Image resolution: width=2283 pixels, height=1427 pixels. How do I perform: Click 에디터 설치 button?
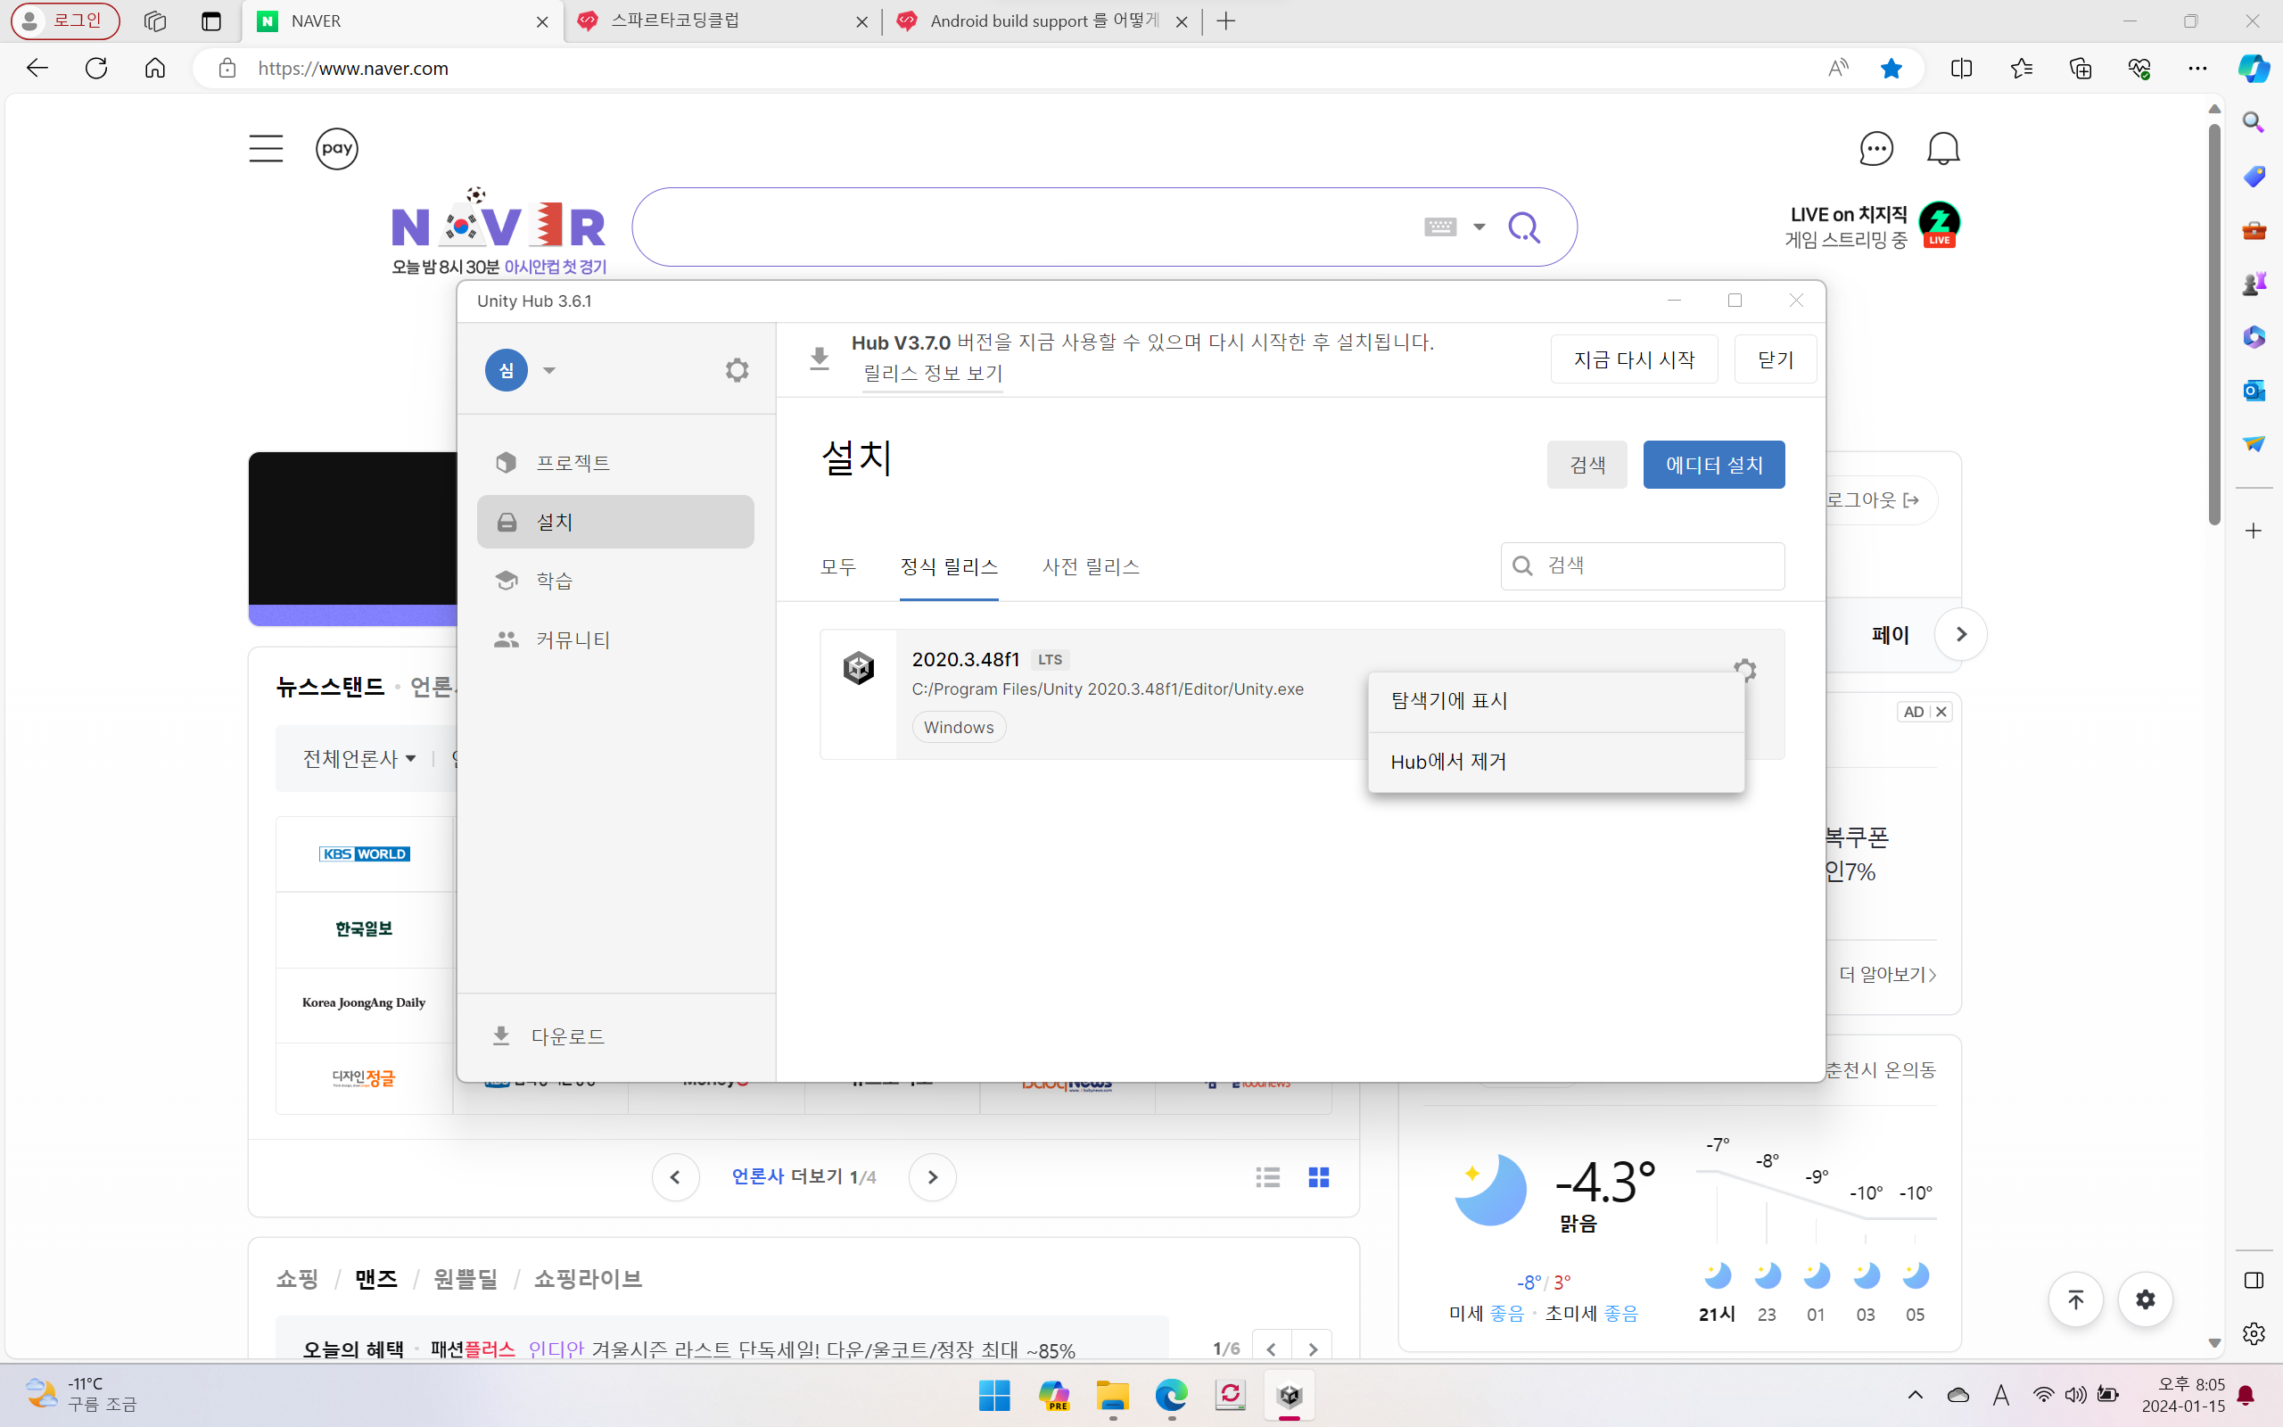(x=1714, y=465)
